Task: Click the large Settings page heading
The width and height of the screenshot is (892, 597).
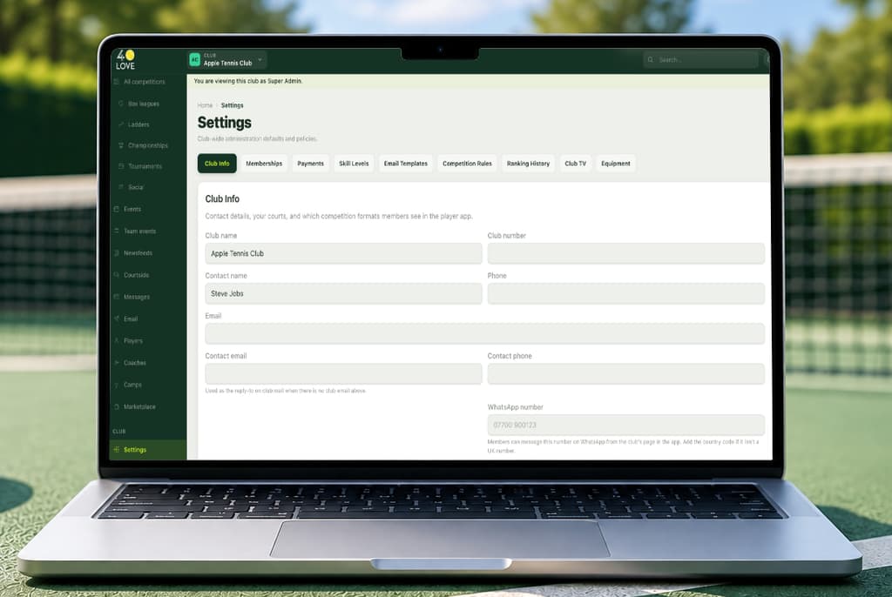Action: [x=224, y=123]
